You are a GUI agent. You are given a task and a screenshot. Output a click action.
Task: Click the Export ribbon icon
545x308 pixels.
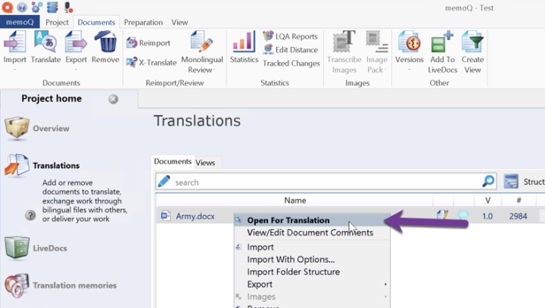pos(76,43)
